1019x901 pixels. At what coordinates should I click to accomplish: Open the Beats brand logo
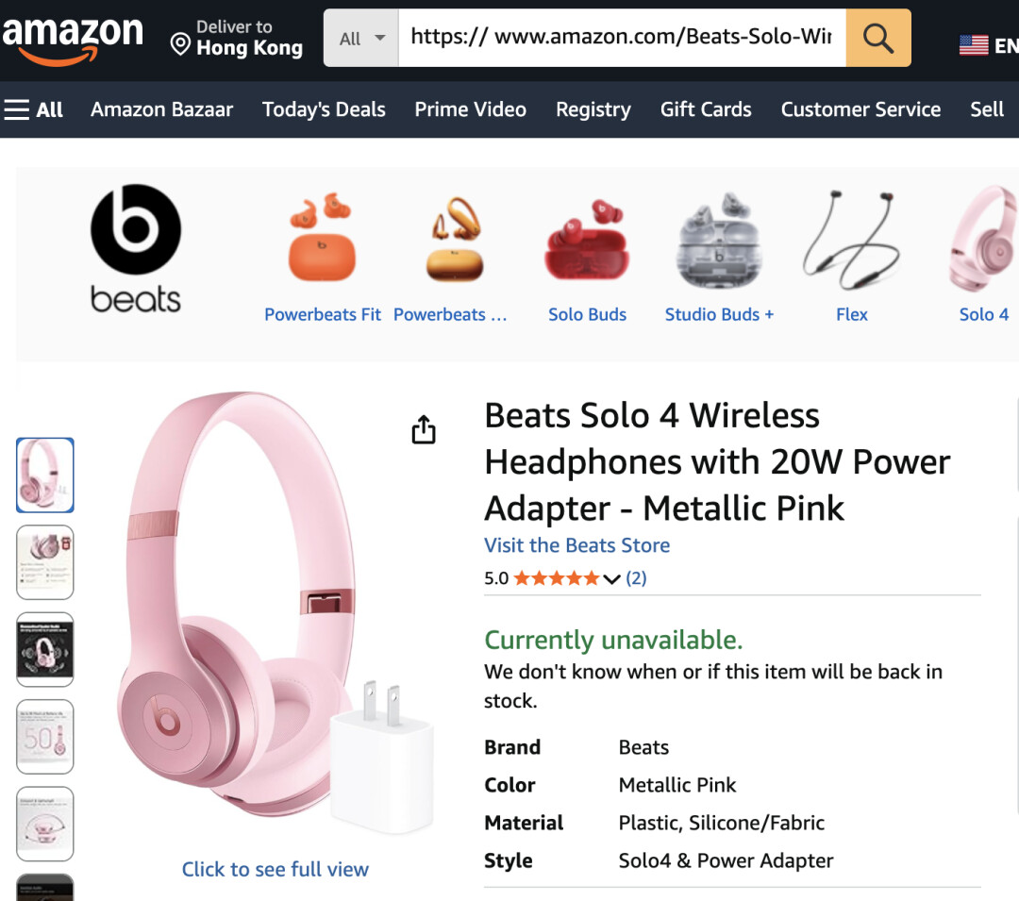pos(136,248)
